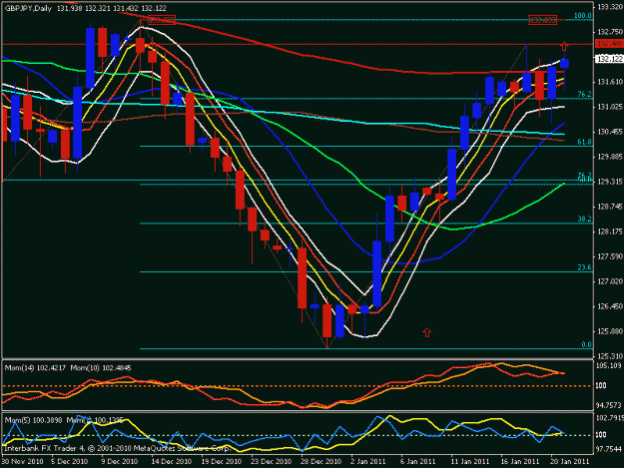Image resolution: width=624 pixels, height=468 pixels.
Task: Click the 131.025 price axis label
Action: point(610,107)
